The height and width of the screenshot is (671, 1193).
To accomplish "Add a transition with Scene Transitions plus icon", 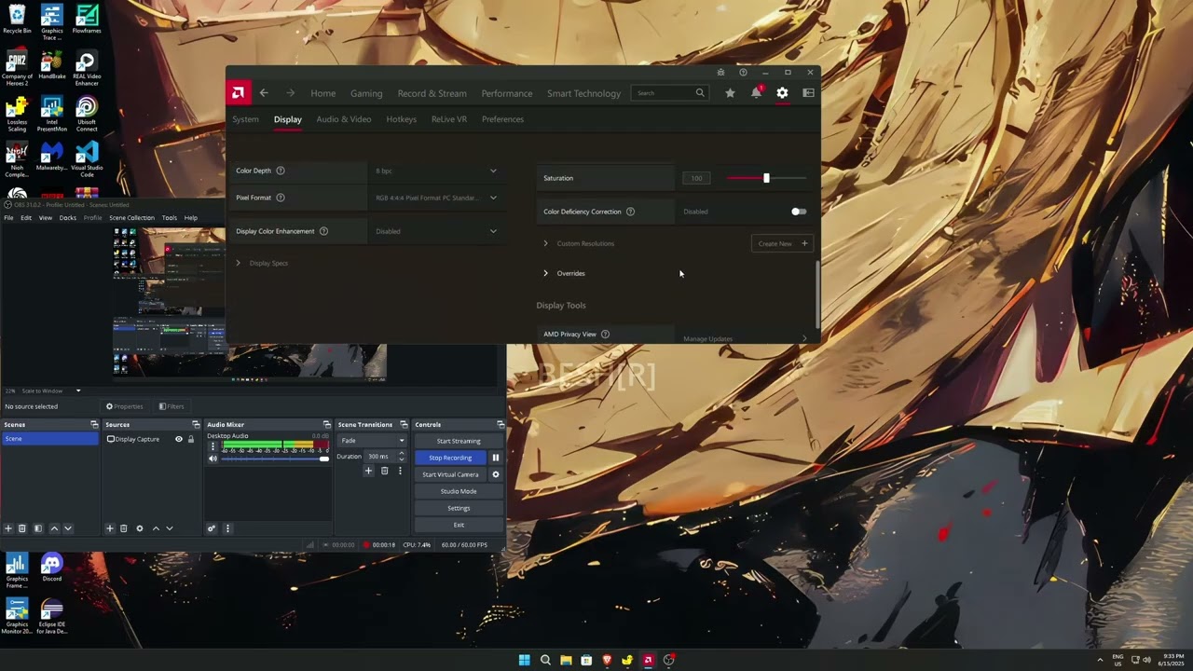I will tap(368, 471).
